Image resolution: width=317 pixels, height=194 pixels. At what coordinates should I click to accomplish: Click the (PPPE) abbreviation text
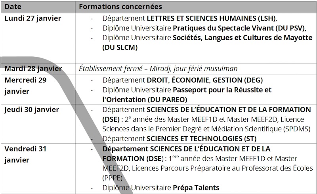113,178
